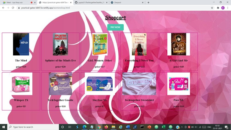The width and height of the screenshot is (231, 130).
Task: Open Microsoft Word from taskbar
Action: tap(128, 127)
